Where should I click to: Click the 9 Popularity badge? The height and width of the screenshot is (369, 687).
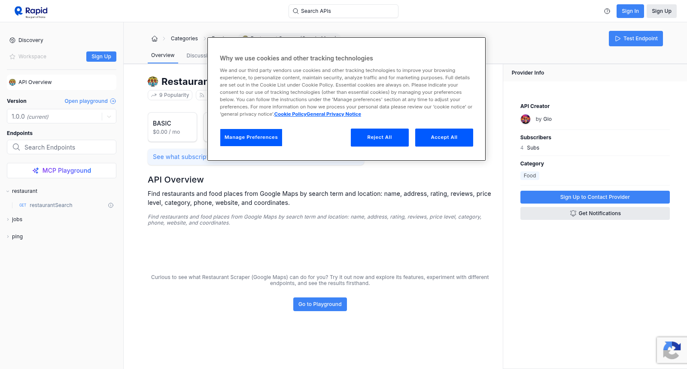point(170,95)
